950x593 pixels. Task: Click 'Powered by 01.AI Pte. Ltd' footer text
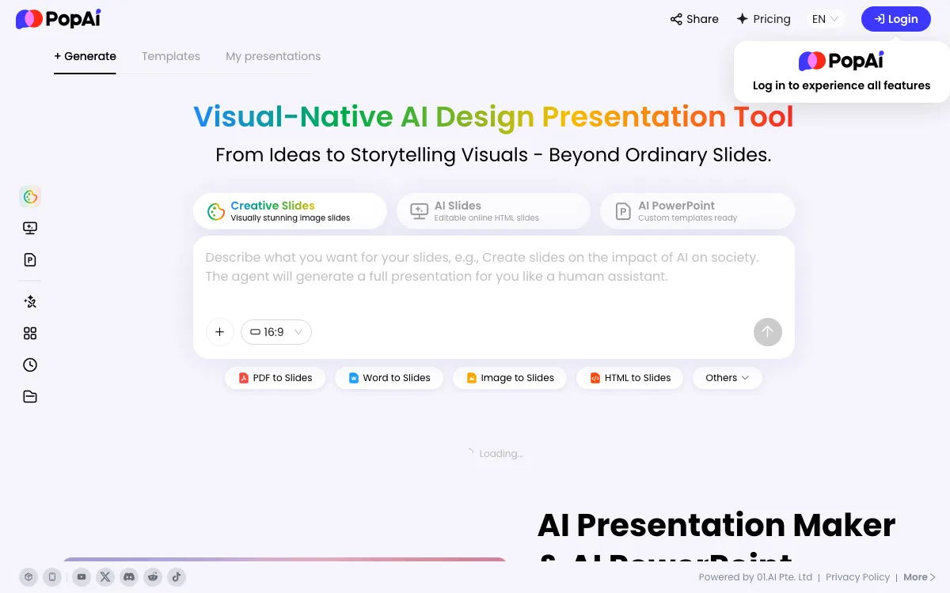coord(755,577)
